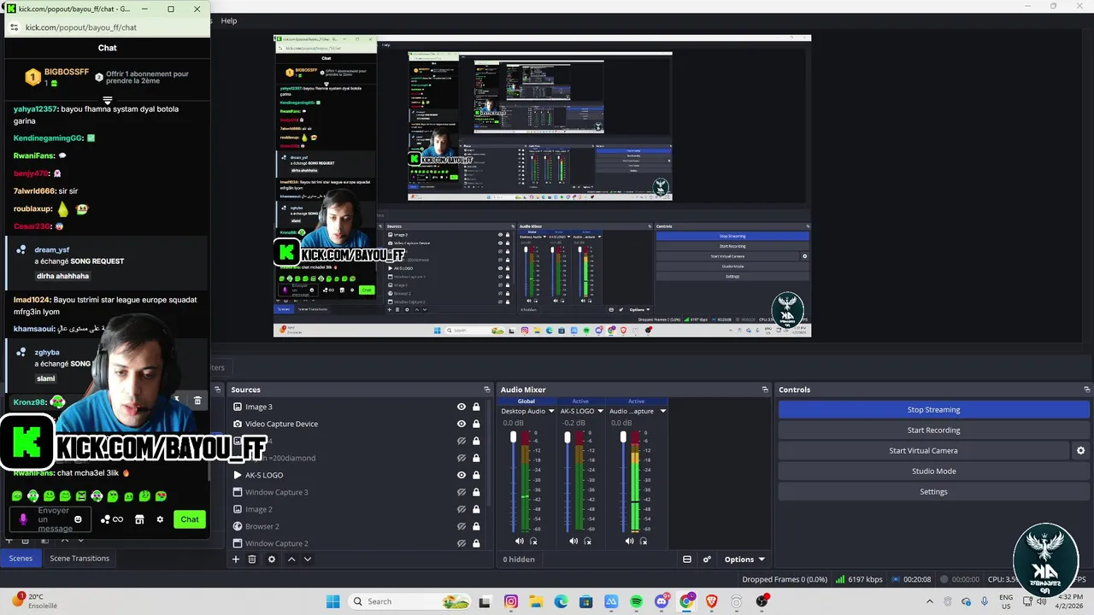This screenshot has height=615, width=1094.
Task: Open OBS Settings button
Action: point(933,491)
